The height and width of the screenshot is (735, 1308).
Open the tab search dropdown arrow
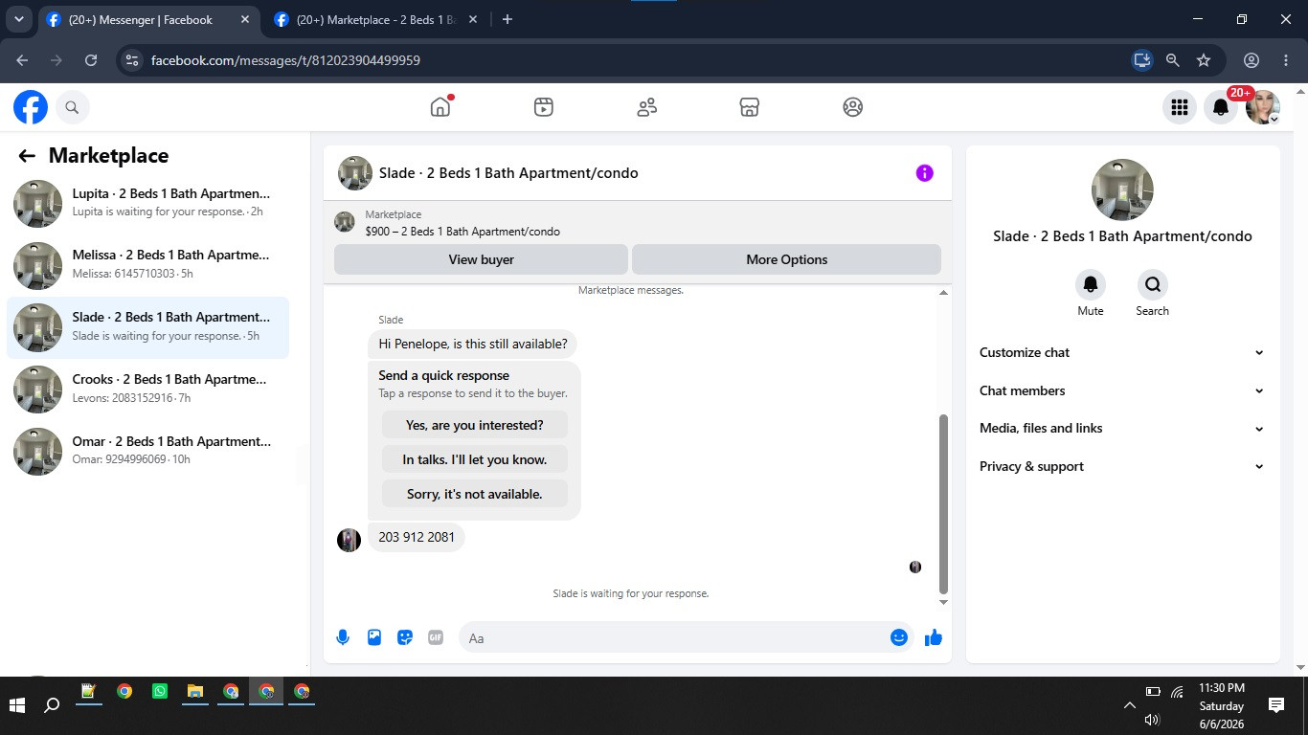(x=18, y=19)
